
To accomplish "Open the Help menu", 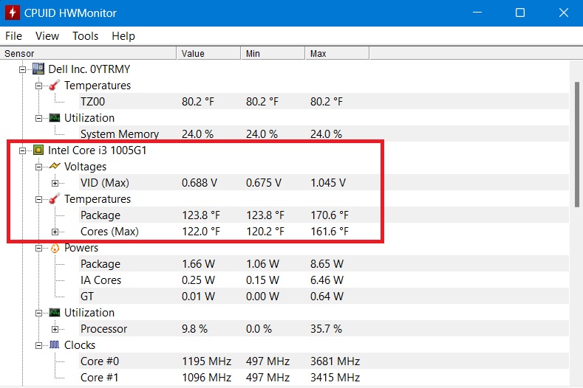I will pos(123,36).
